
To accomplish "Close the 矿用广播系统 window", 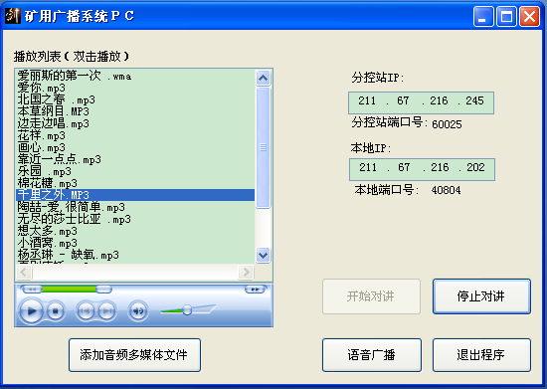I will pyautogui.click(x=529, y=16).
